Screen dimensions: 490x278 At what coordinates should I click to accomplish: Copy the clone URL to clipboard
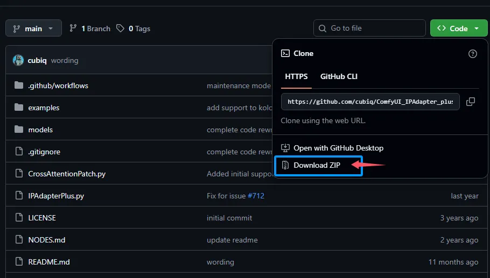pyautogui.click(x=470, y=102)
